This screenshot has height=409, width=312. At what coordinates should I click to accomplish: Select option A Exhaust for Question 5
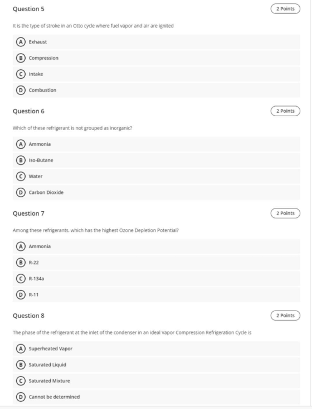click(x=157, y=42)
